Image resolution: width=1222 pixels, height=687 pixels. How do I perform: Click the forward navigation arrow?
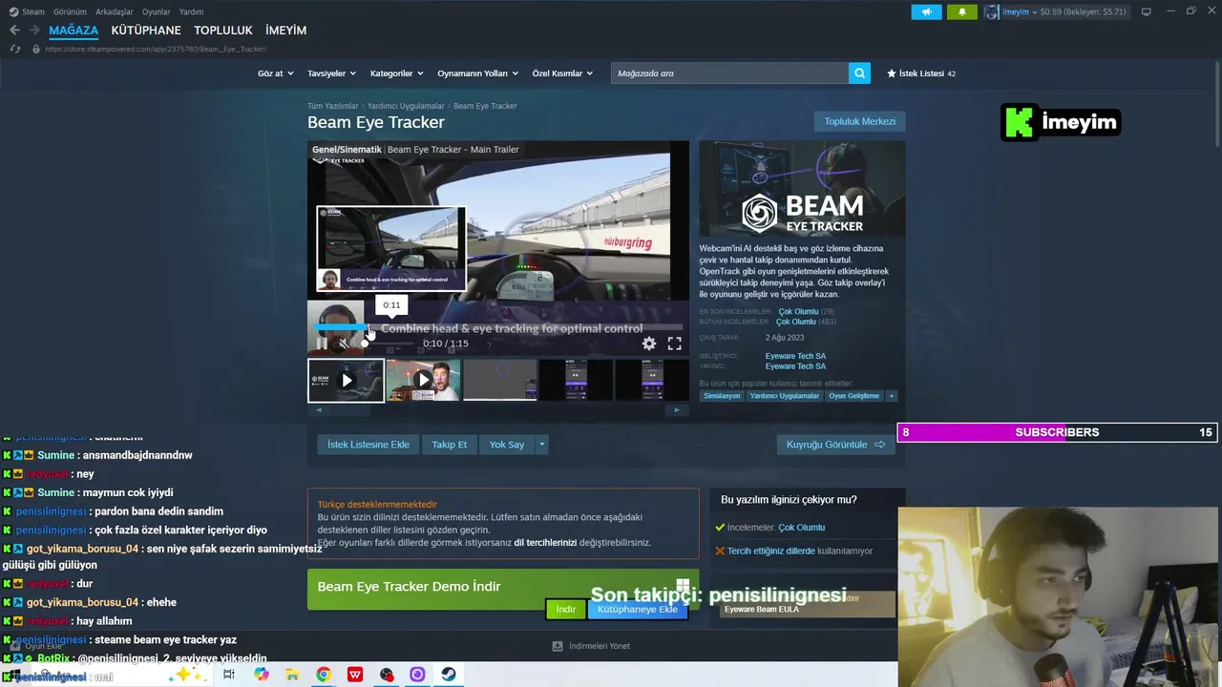coord(35,31)
